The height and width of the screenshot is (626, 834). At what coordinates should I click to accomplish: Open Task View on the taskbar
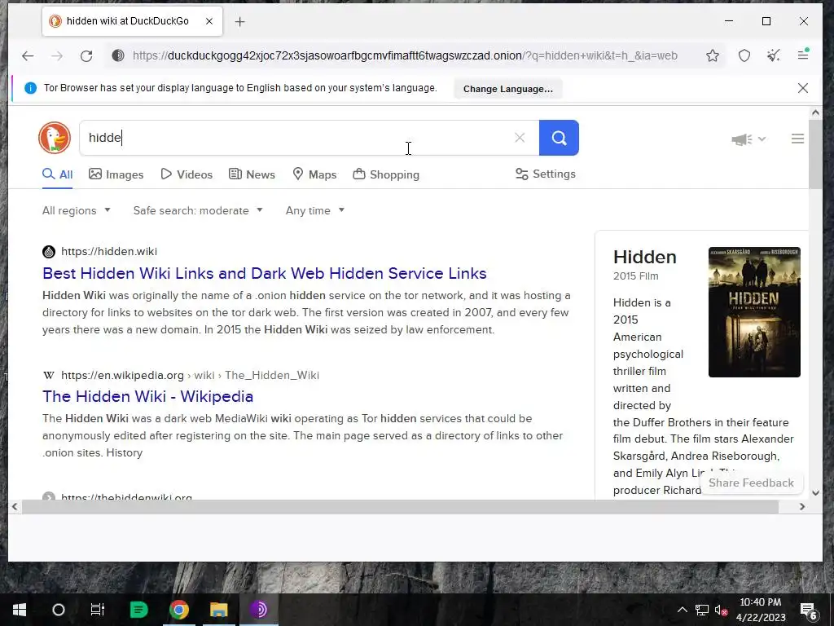point(98,610)
